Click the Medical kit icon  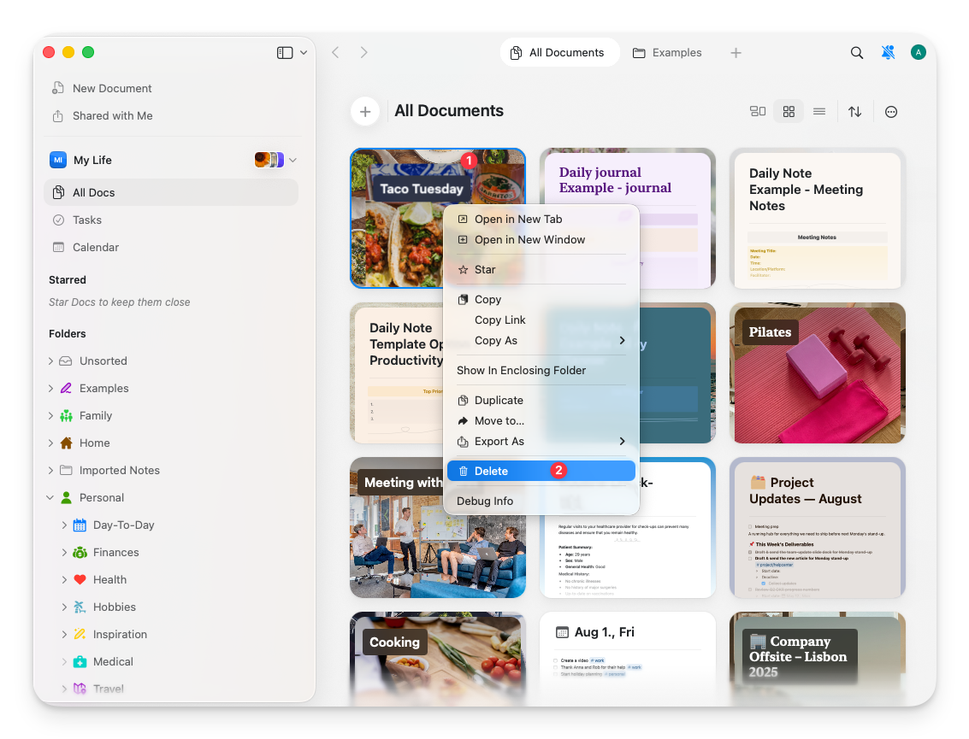coord(80,662)
